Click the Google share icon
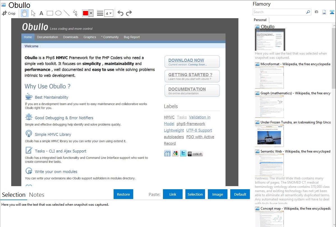Viewport: 336px width, 227px height. [175, 153]
